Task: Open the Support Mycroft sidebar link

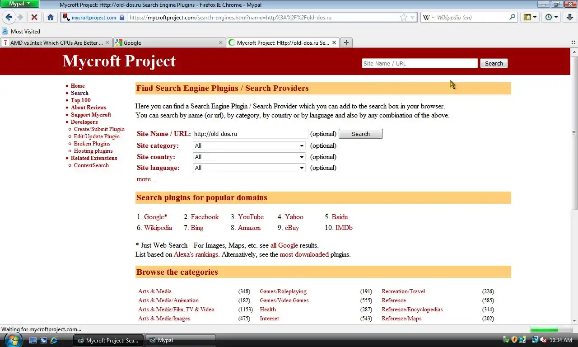Action: [91, 115]
